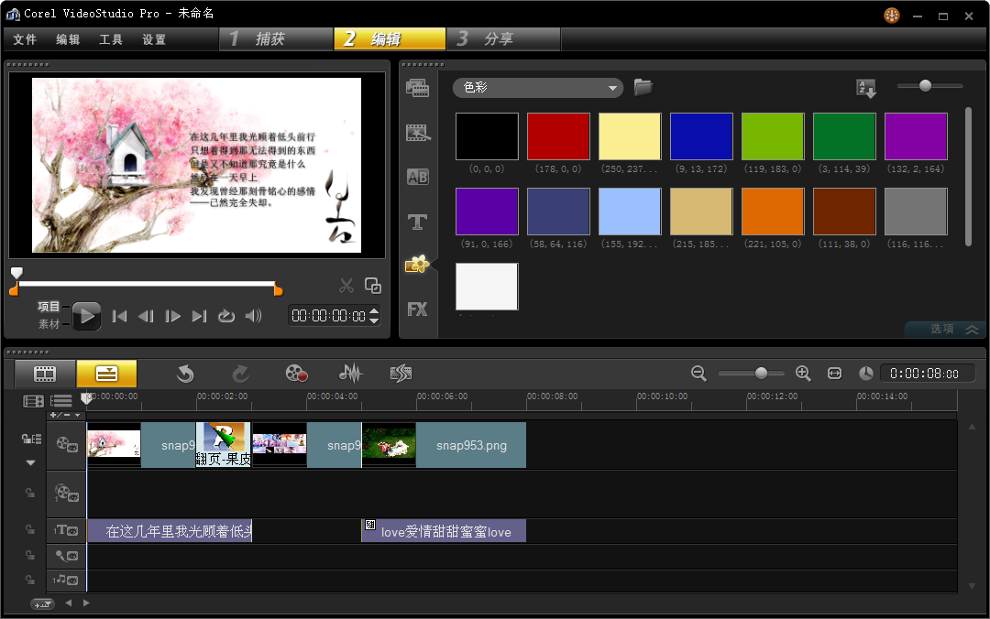This screenshot has width=990, height=619.
Task: Select the red (178, 0, 0) swatch
Action: [558, 136]
